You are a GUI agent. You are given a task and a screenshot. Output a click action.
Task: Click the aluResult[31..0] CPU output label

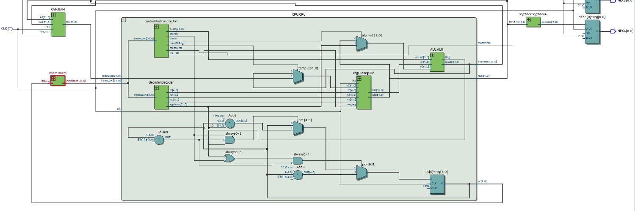[487, 62]
